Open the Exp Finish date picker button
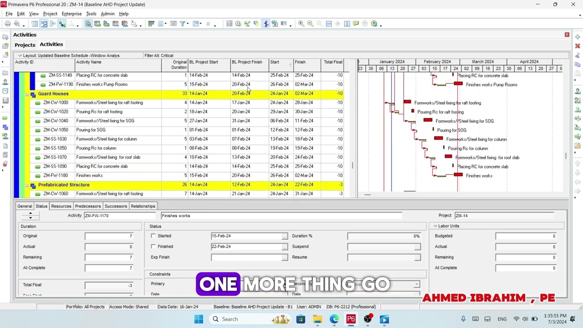This screenshot has width=583, height=328. coord(285,257)
